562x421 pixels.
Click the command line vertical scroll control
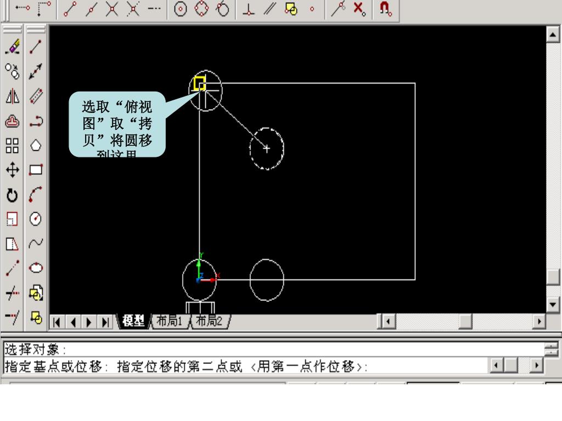point(552,349)
